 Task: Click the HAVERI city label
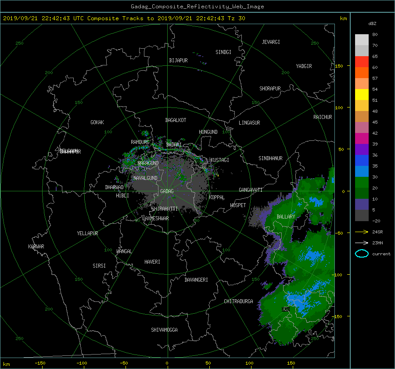coord(152,262)
